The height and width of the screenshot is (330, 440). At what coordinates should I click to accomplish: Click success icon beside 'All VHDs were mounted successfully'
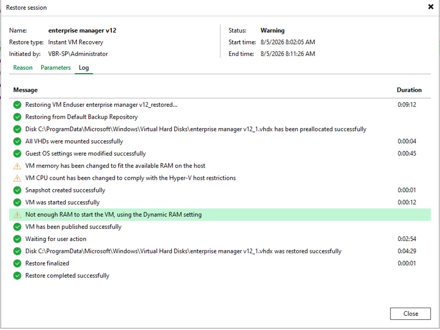click(17, 141)
